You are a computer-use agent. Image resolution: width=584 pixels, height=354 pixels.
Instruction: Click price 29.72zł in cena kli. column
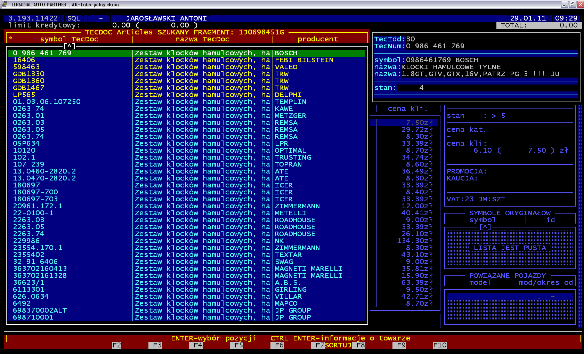tap(417, 129)
